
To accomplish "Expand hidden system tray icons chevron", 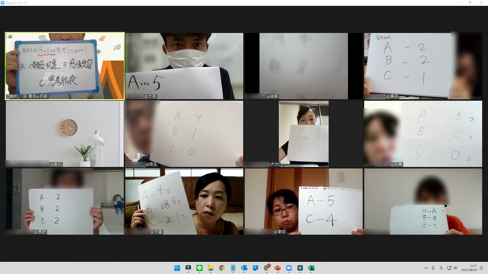I will point(426,268).
